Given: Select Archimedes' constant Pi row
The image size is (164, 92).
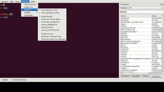Looking at the screenshot, I should coord(141,22).
